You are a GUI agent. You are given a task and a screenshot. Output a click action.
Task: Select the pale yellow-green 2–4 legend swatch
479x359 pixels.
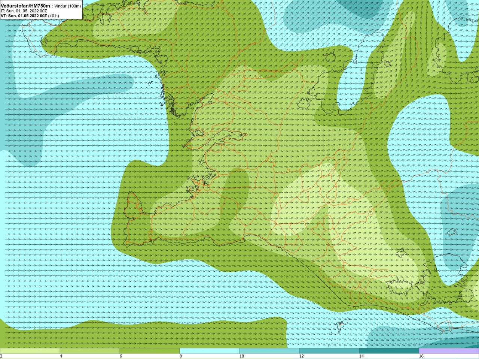tap(30, 351)
